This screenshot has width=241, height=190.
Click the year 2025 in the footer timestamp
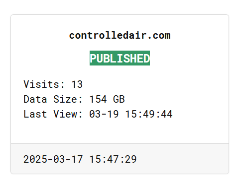[35, 159]
